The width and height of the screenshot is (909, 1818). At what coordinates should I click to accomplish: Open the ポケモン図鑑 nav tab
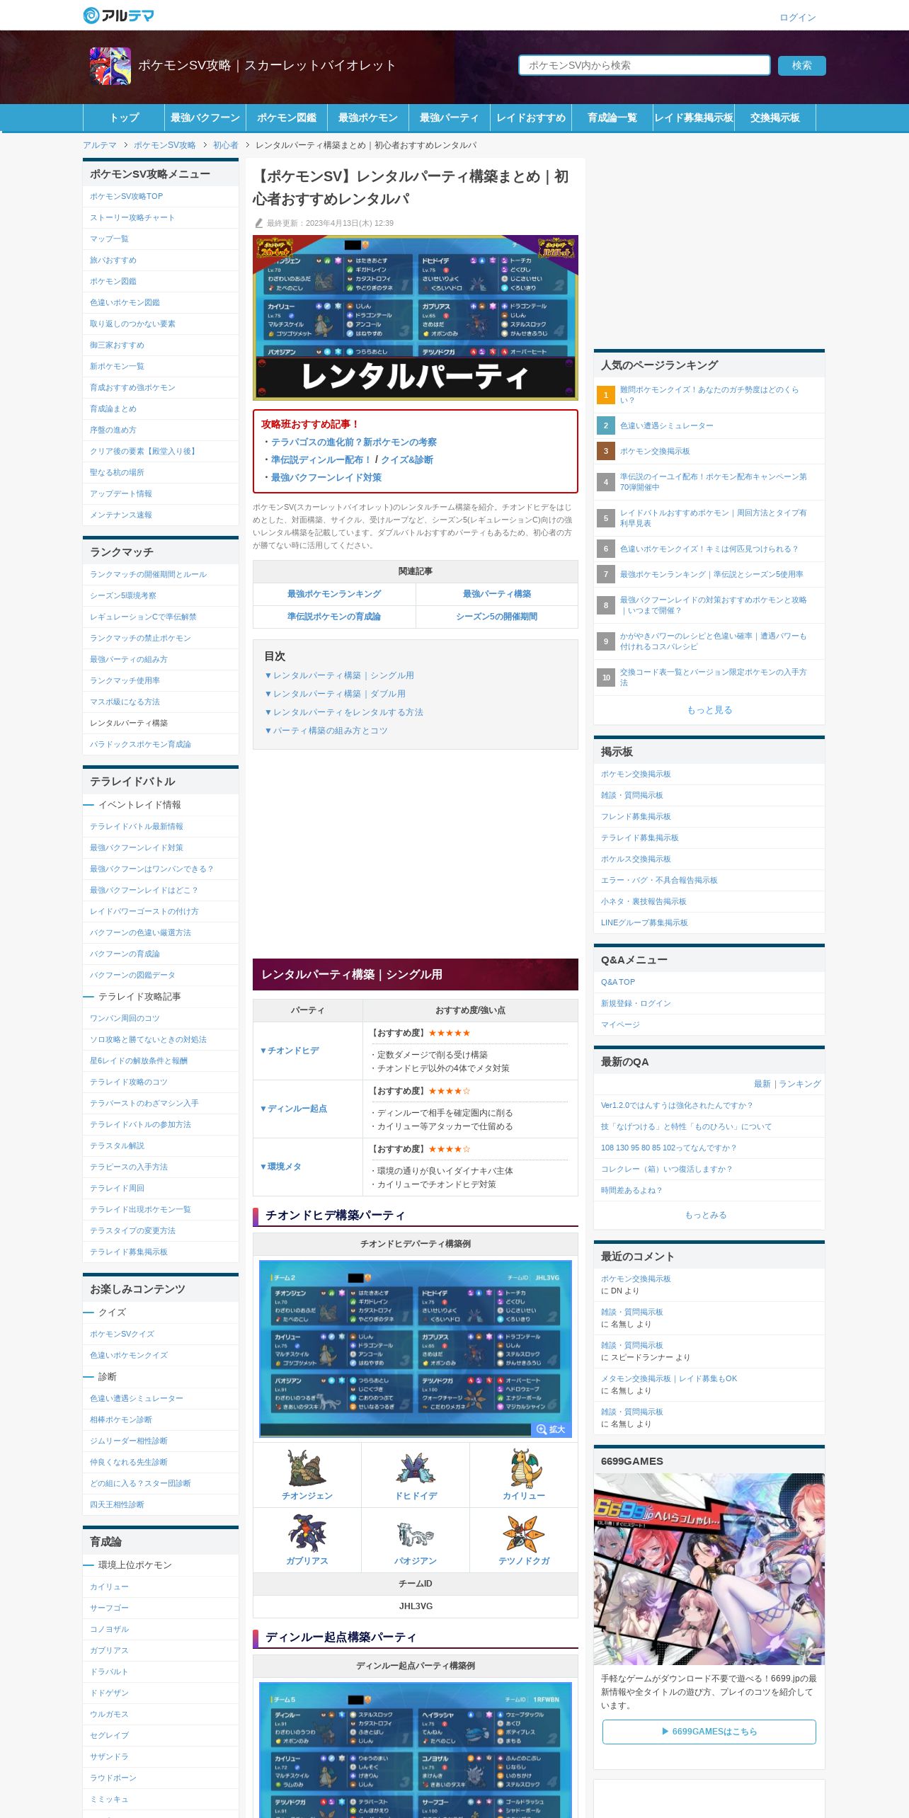tap(287, 118)
